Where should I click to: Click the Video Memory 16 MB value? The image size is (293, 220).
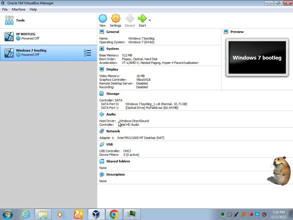[140, 76]
